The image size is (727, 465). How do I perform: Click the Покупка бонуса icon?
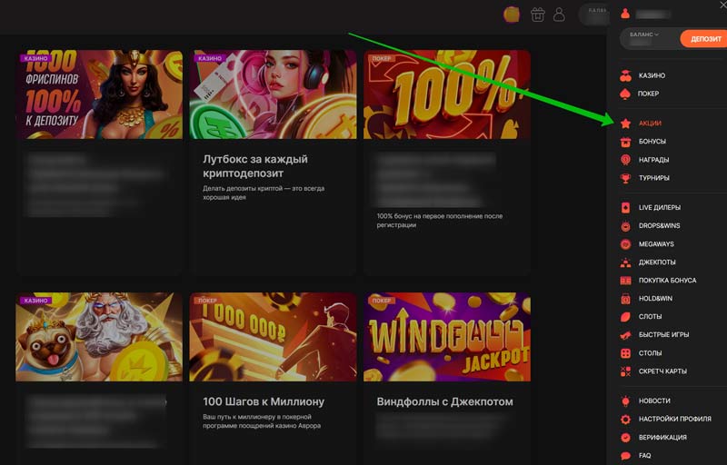click(x=625, y=281)
